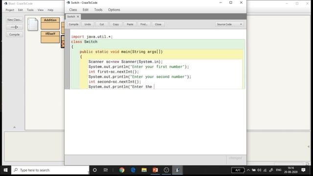Click New Class... in the BlueJ window
This screenshot has height=176, width=313.
[x=14, y=20]
